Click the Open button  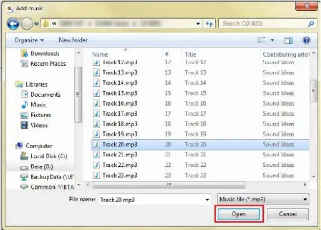click(239, 214)
